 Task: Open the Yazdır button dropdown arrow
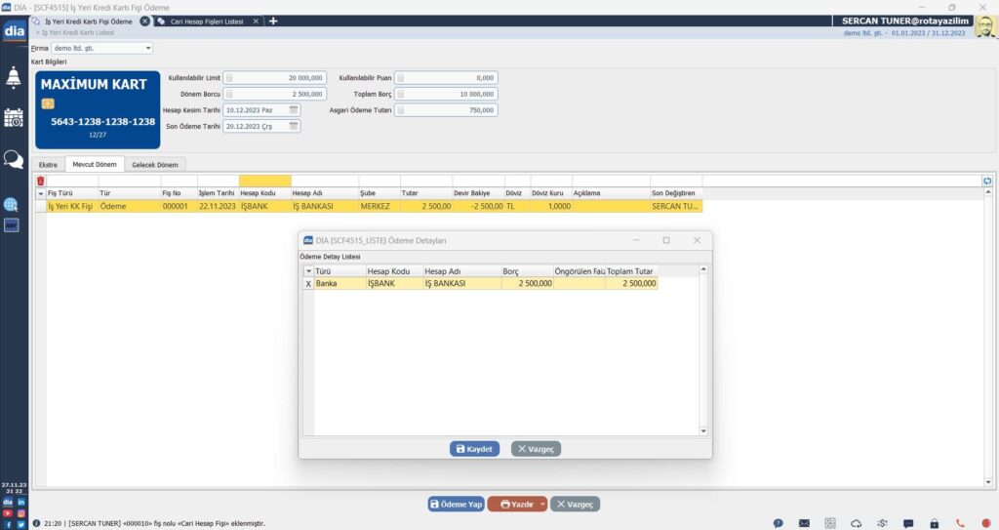tap(542, 504)
